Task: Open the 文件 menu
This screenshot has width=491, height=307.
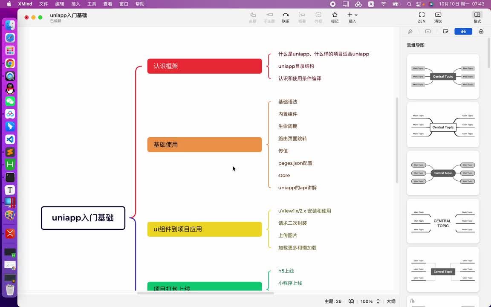Action: click(x=43, y=4)
